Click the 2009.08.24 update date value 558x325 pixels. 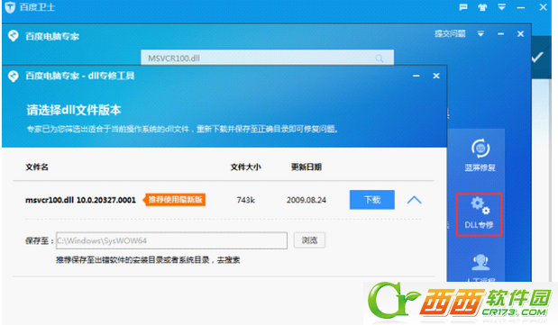[306, 200]
